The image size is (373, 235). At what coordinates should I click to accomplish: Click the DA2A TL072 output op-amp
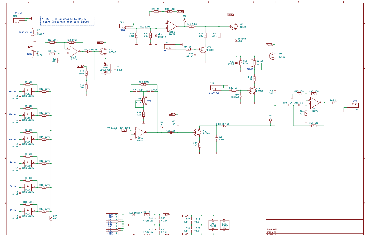click(315, 102)
